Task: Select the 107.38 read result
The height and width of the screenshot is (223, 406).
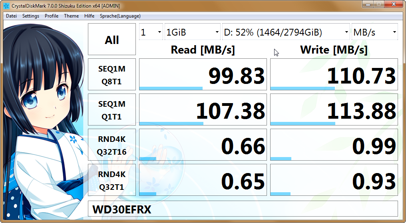Action: pos(203,110)
